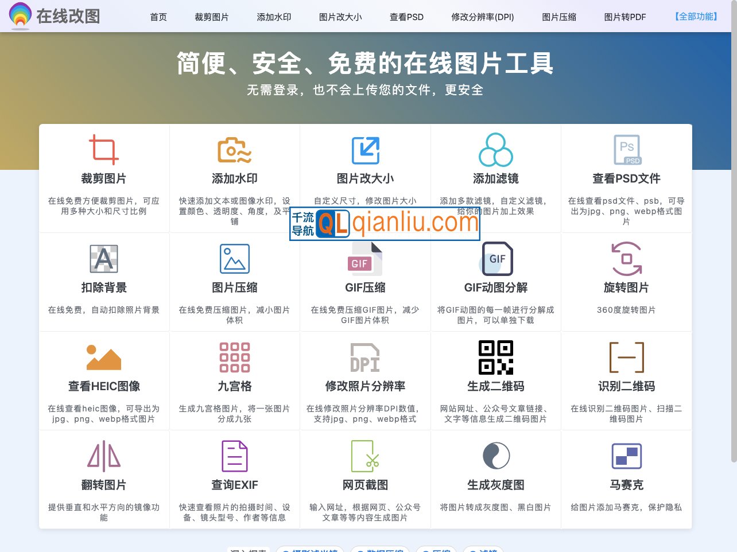
Task: Open the 修改分辨率(DPI) menu item
Action: click(x=482, y=17)
